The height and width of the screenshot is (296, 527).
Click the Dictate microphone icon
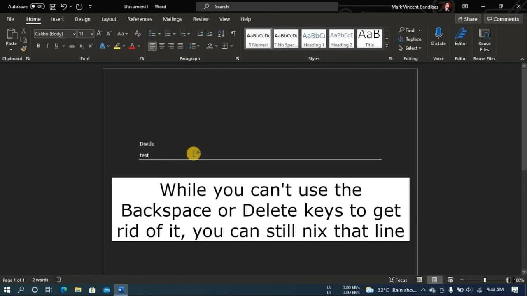438,34
